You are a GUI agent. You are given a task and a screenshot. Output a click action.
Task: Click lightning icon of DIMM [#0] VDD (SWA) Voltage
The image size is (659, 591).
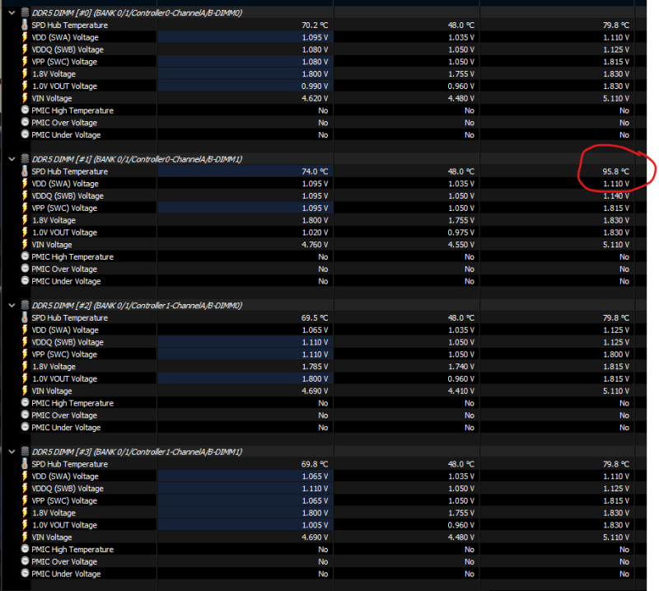coord(25,37)
